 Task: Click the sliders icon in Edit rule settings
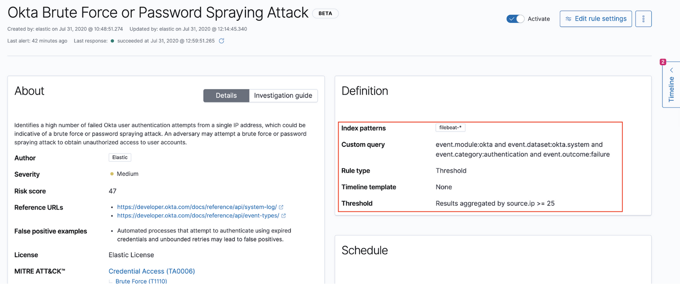click(569, 19)
